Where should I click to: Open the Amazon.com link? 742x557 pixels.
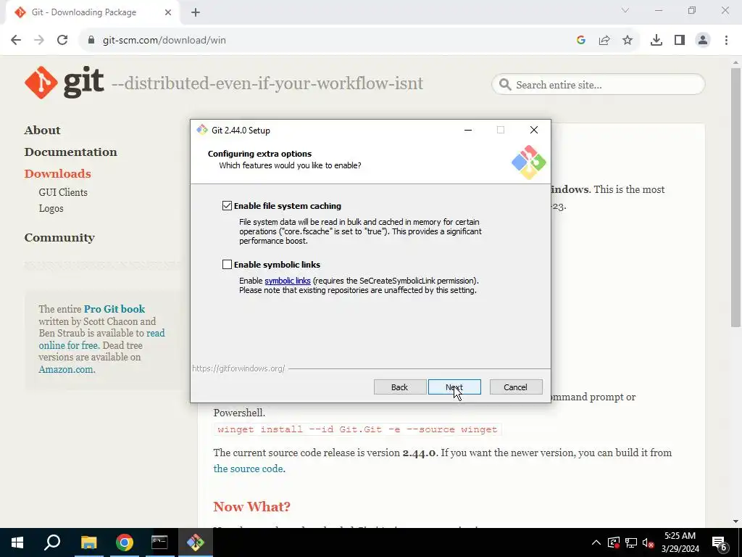point(66,369)
